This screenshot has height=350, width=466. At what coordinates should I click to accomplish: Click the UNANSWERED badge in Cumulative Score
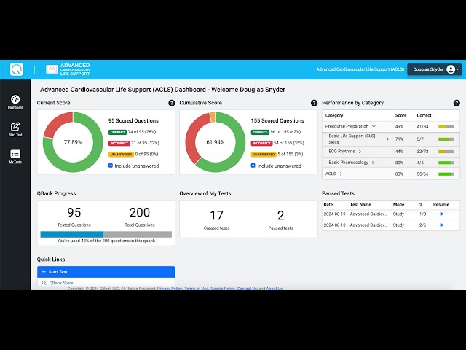(x=264, y=154)
